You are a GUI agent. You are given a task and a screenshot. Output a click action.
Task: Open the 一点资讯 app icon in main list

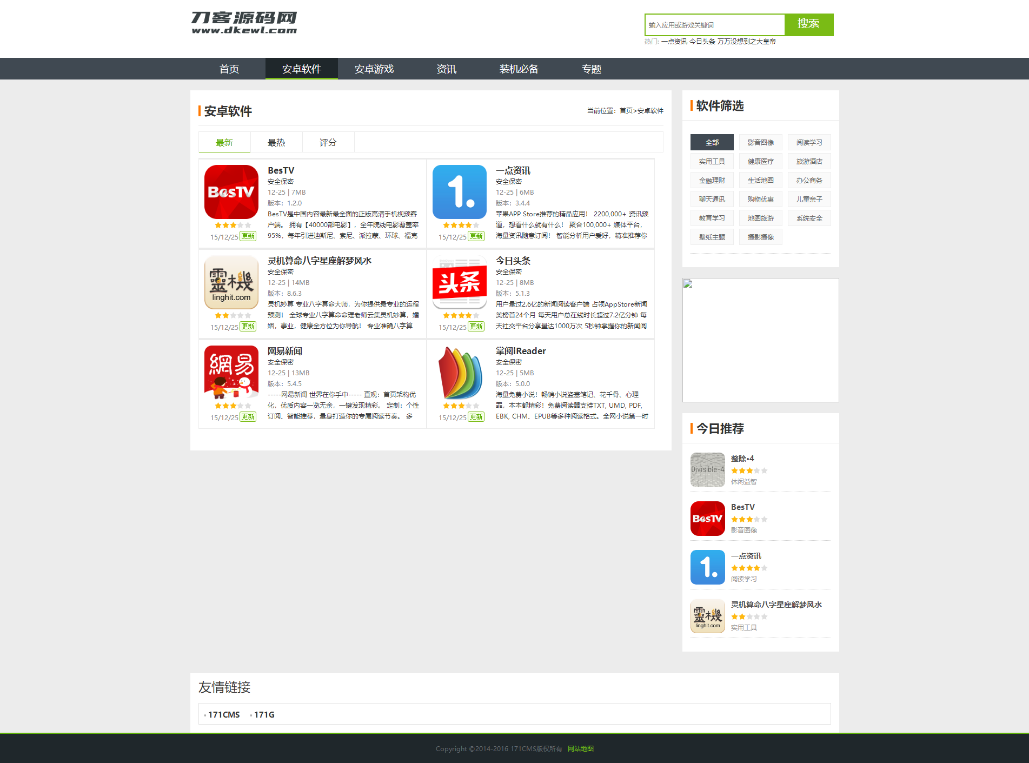tap(460, 192)
